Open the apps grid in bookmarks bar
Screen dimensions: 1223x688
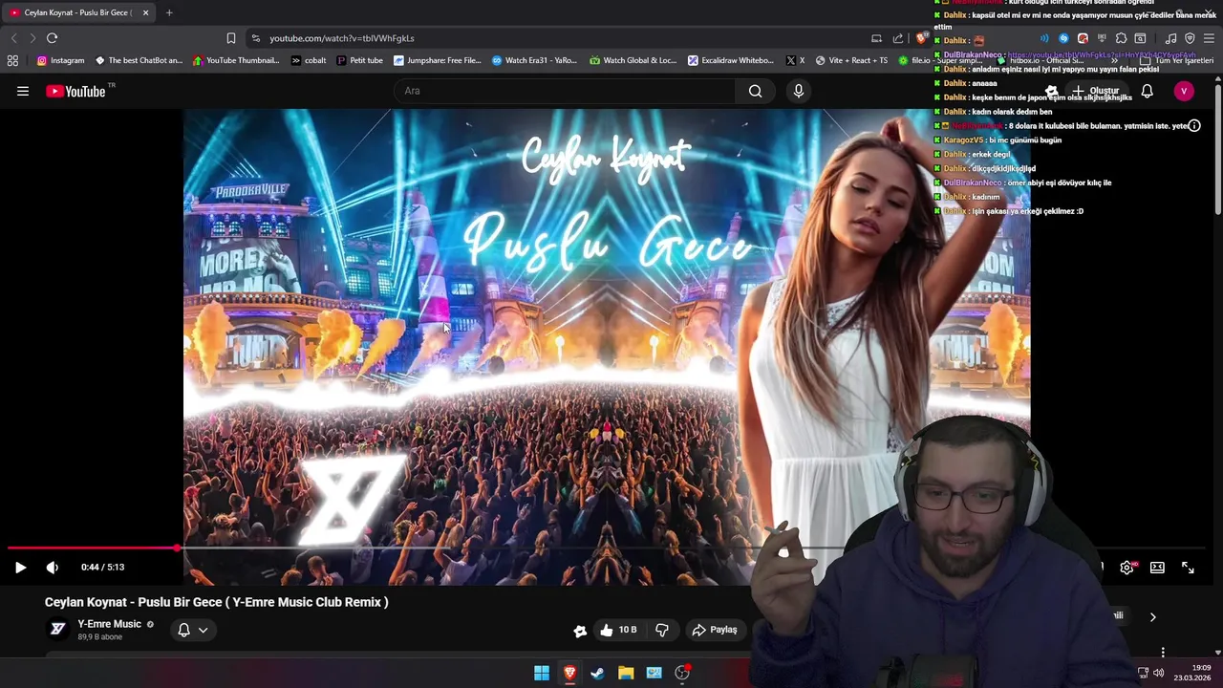click(x=12, y=60)
